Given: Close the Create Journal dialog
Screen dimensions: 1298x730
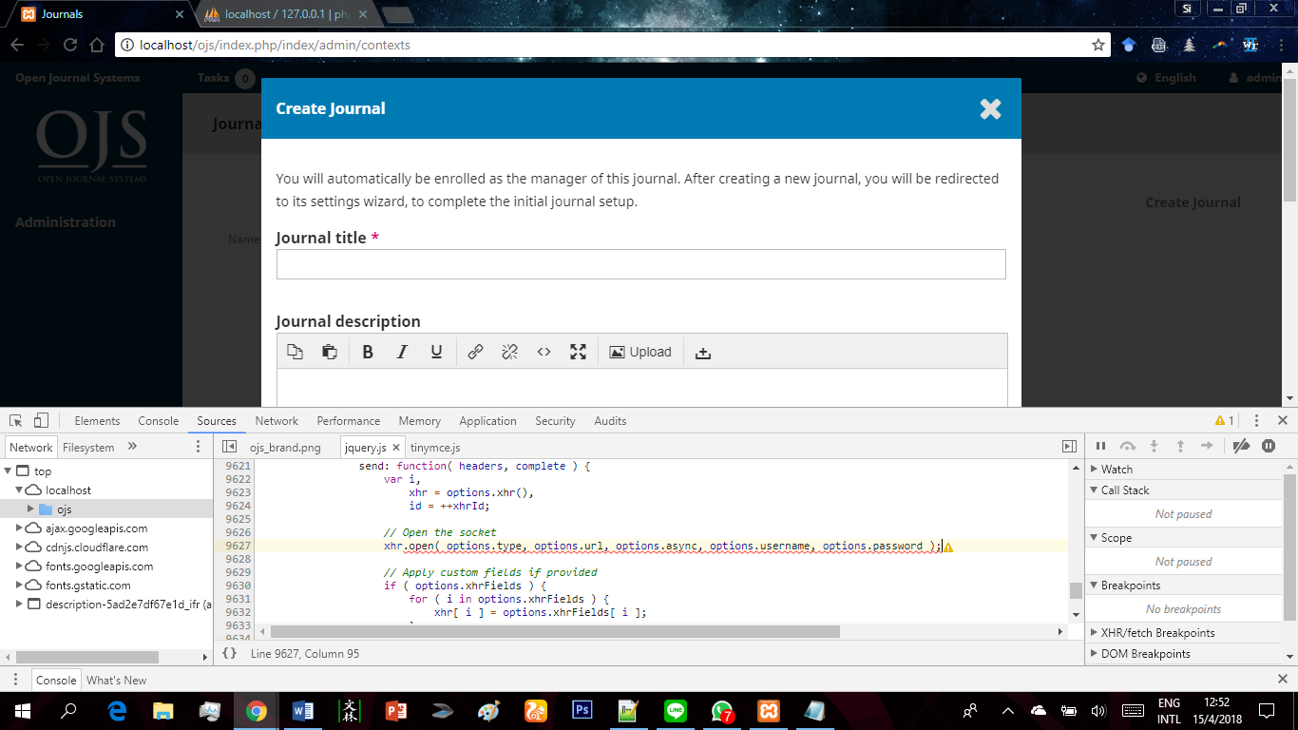Looking at the screenshot, I should tap(990, 108).
